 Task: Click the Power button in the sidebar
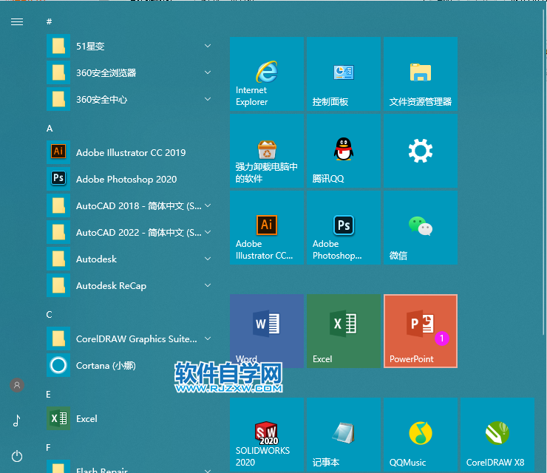[17, 457]
